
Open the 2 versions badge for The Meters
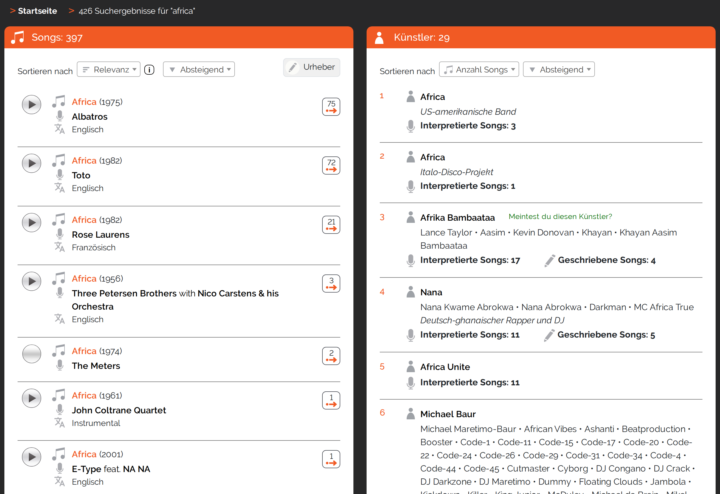tap(331, 356)
